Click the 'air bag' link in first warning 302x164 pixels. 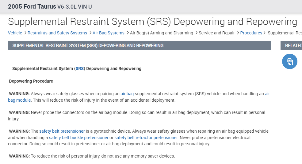(127, 94)
